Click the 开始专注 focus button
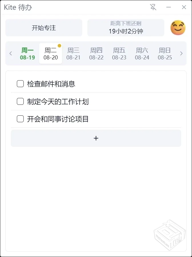The image size is (192, 257). tap(43, 27)
